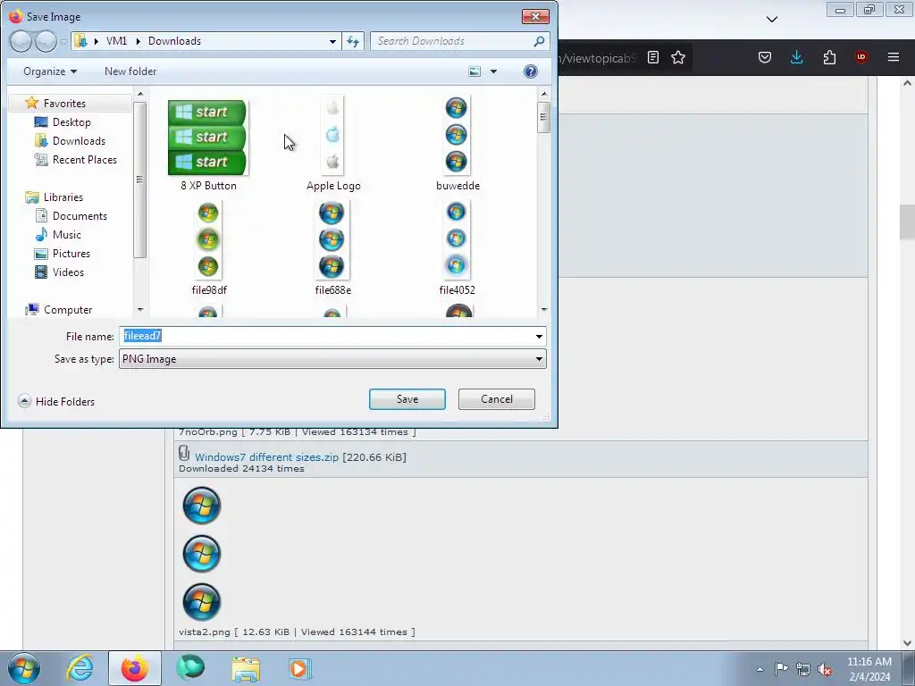Click the list all tabs chevron in Firefox
Image resolution: width=915 pixels, height=686 pixels.
(771, 20)
